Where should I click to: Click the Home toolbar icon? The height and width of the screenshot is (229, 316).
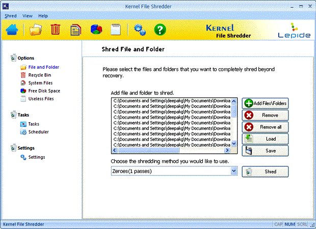click(x=12, y=30)
